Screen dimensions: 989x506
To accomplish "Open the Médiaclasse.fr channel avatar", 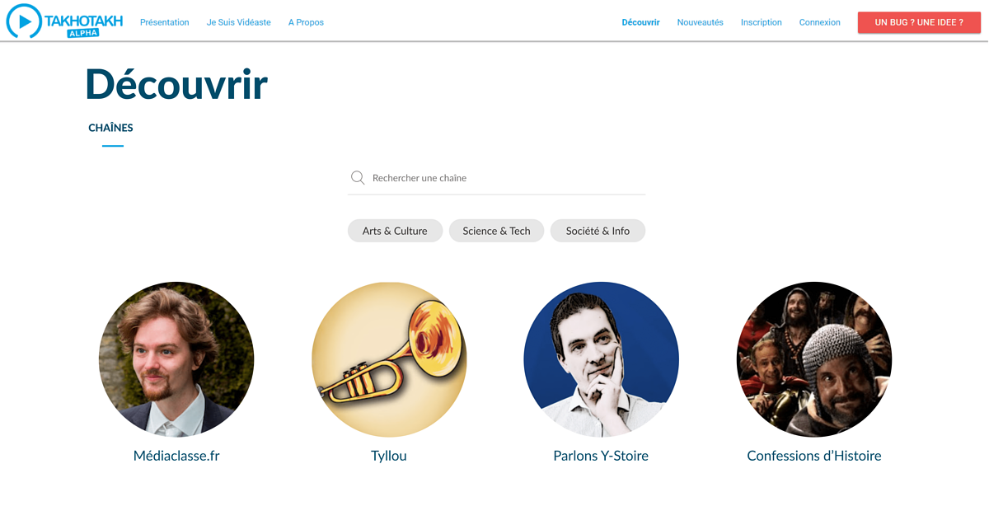I will pos(176,359).
